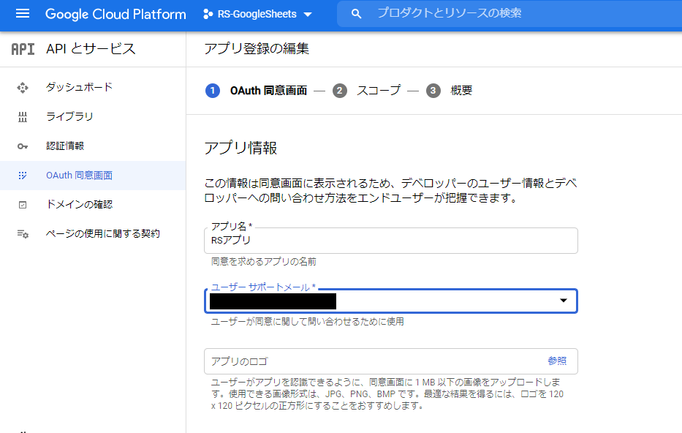Open the RS-GoogleSheets project selector
This screenshot has height=433, width=682.
pos(257,14)
